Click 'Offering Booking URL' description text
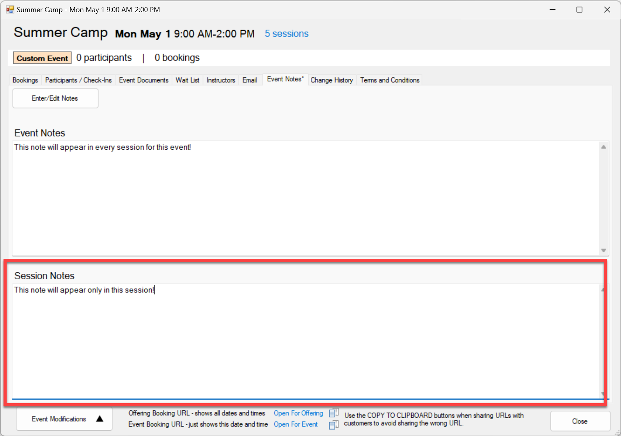This screenshot has width=621, height=436. tap(197, 413)
